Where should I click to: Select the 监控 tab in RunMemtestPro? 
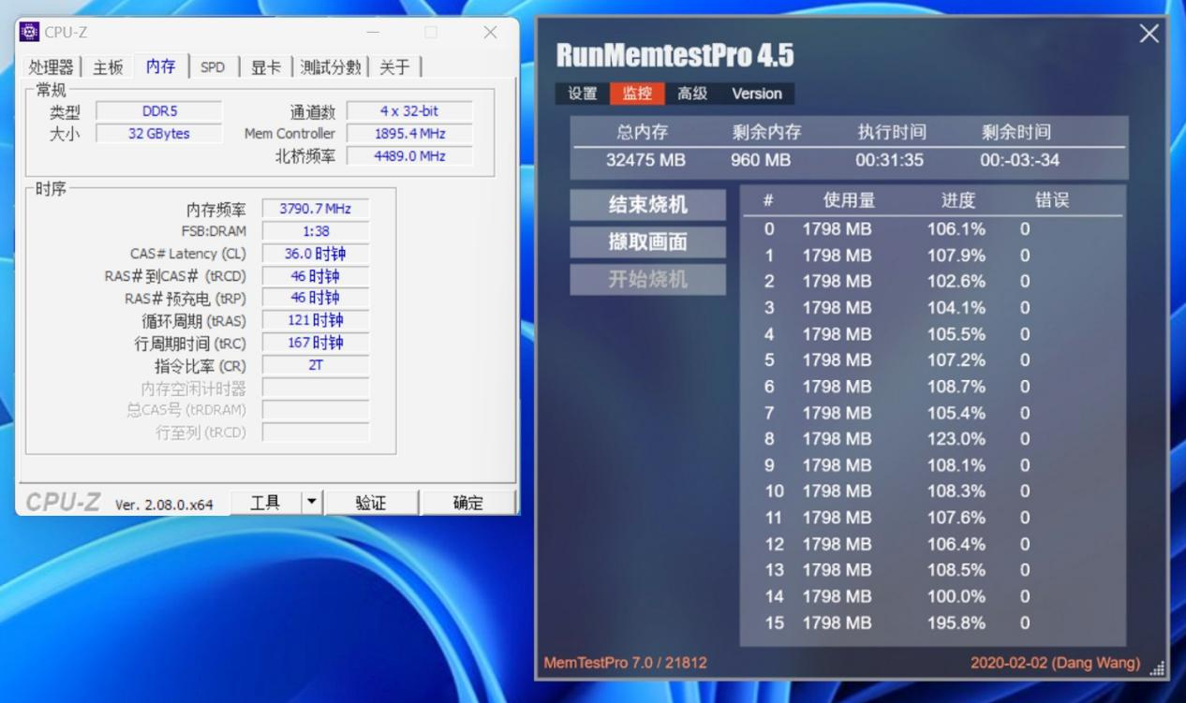tap(637, 94)
